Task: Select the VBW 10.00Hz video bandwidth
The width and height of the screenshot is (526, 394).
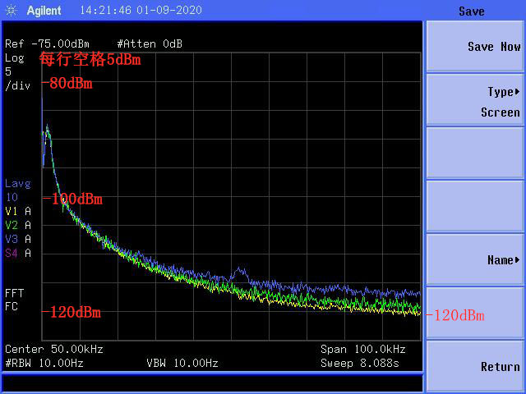Action: [x=182, y=362]
